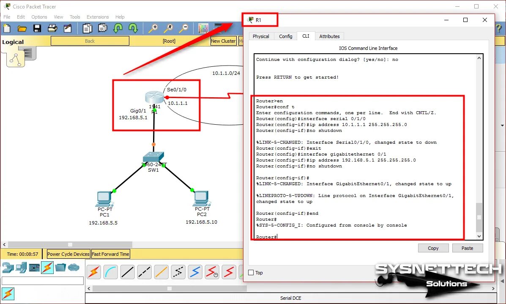Switch to Physical tab in R1
The height and width of the screenshot is (304, 506).
click(261, 36)
